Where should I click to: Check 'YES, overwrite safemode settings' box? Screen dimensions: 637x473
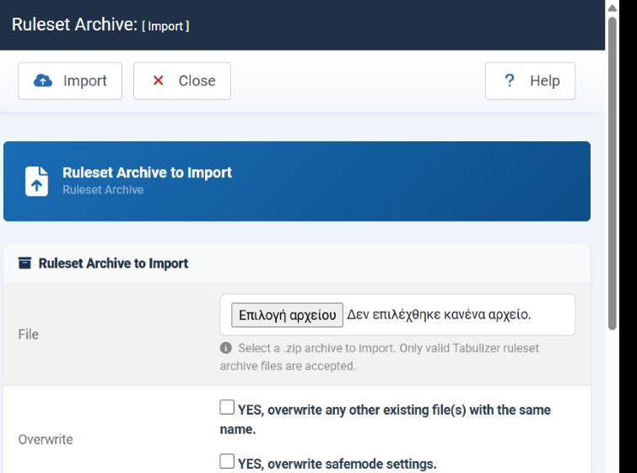coord(227,461)
